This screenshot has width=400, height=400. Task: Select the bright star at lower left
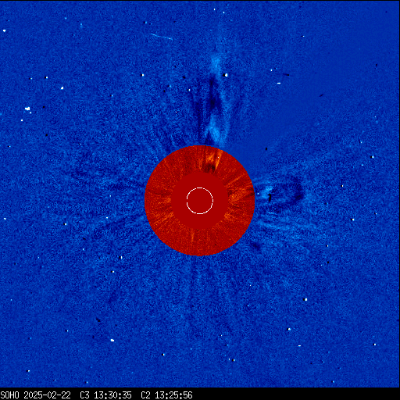pyautogui.click(x=112, y=340)
